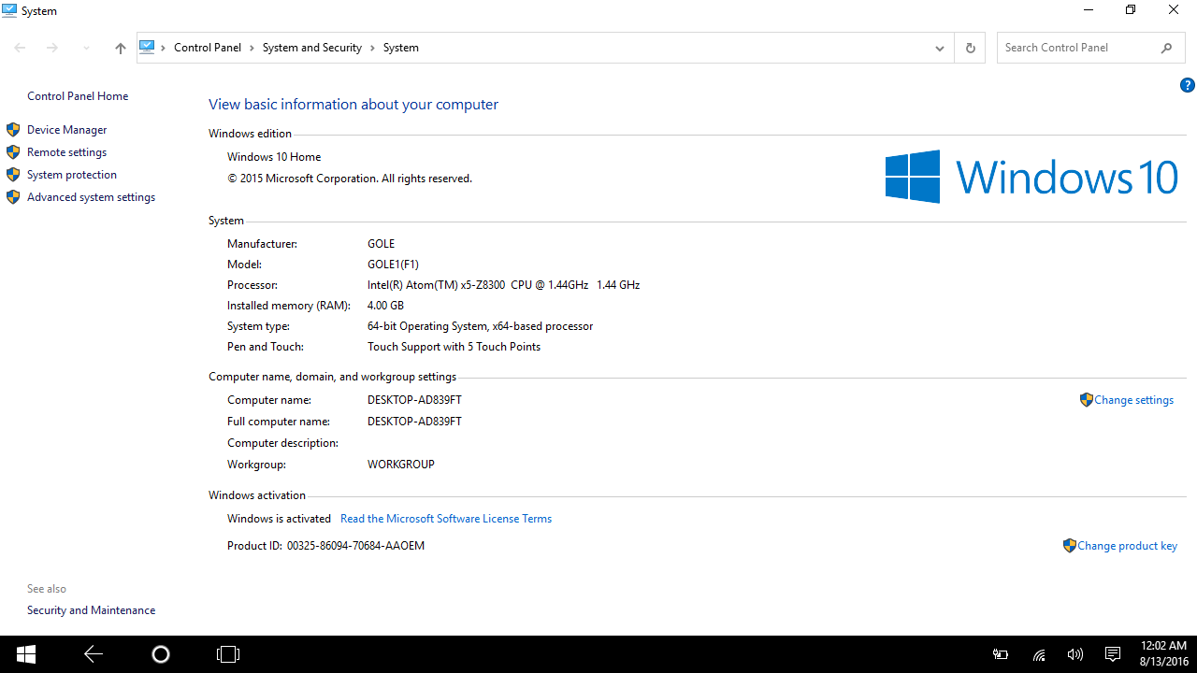Click the shield icon beside Device Manager
Screen dimensions: 1197x673
(x=13, y=130)
